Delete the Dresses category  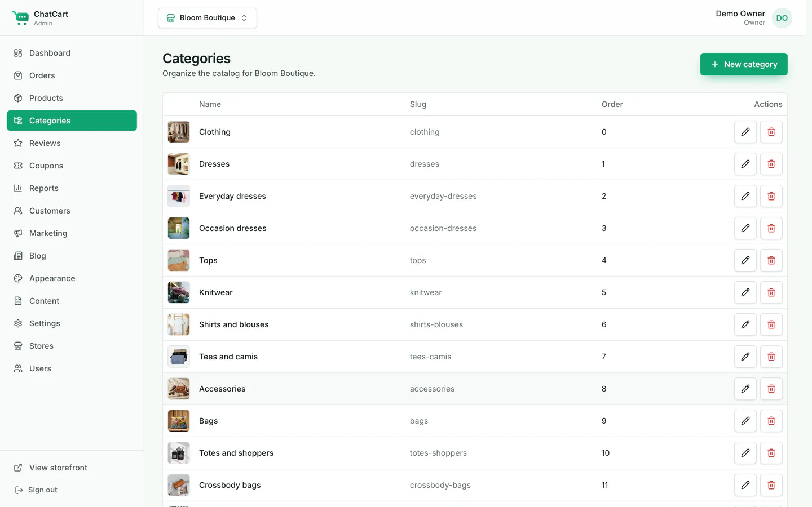coord(771,164)
